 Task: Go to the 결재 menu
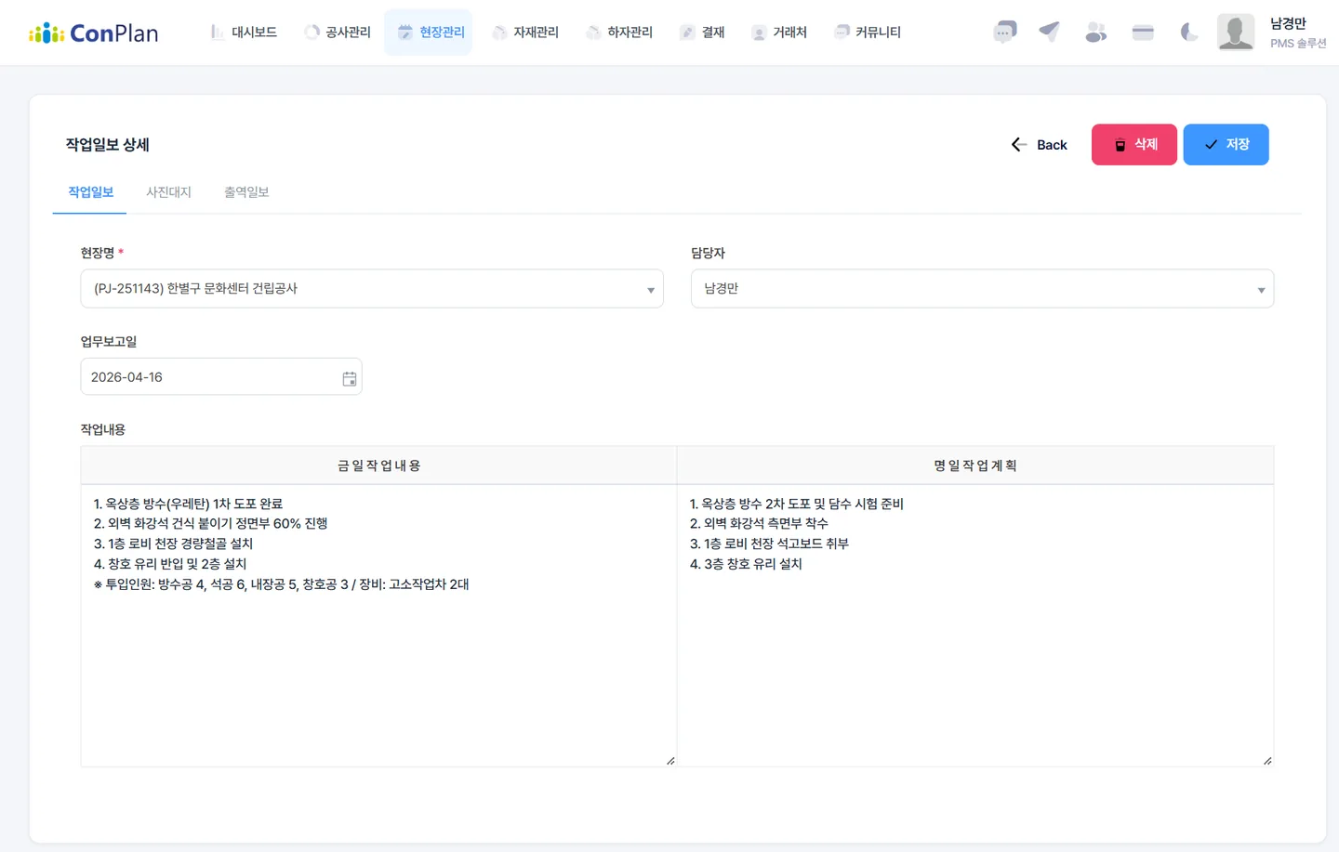point(702,33)
